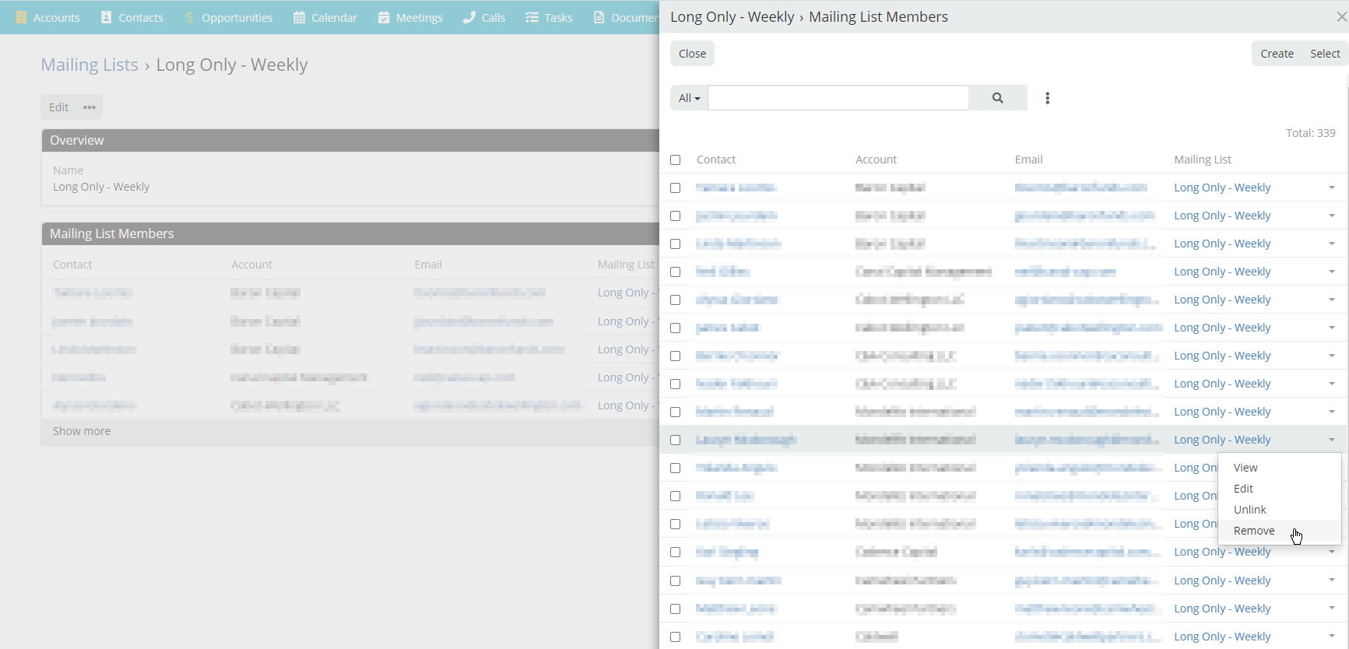Viewport: 1349px width, 649px height.
Task: Click the Contacts icon in navbar
Action: pyautogui.click(x=107, y=17)
